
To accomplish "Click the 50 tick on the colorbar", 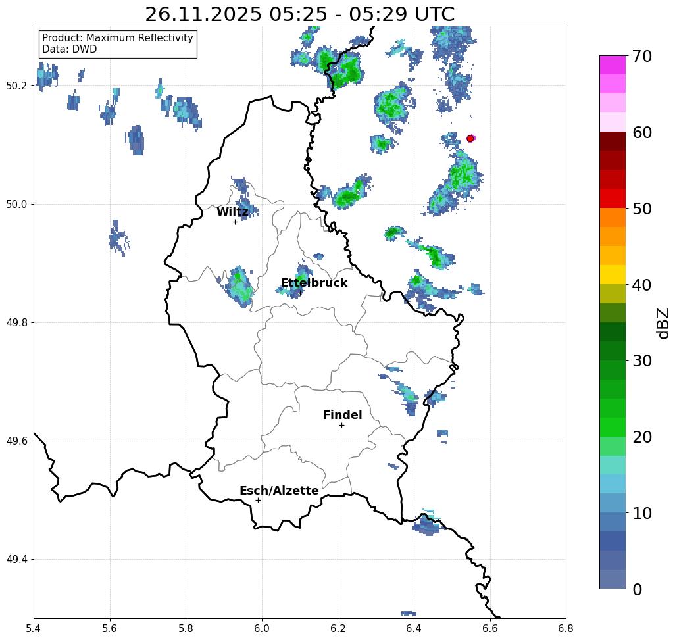I will (641, 209).
